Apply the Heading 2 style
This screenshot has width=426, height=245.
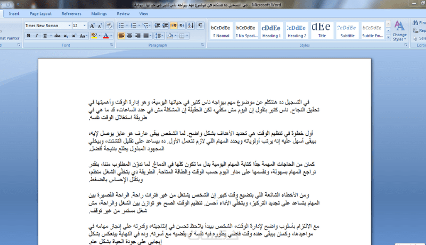click(x=297, y=31)
